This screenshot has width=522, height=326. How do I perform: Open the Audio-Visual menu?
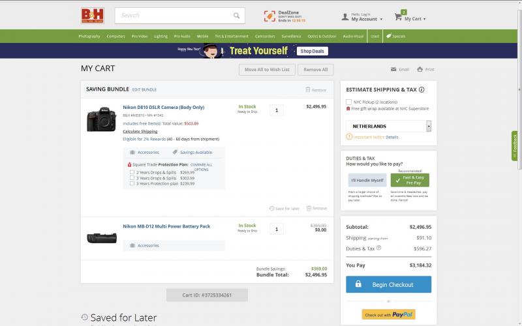click(x=353, y=36)
